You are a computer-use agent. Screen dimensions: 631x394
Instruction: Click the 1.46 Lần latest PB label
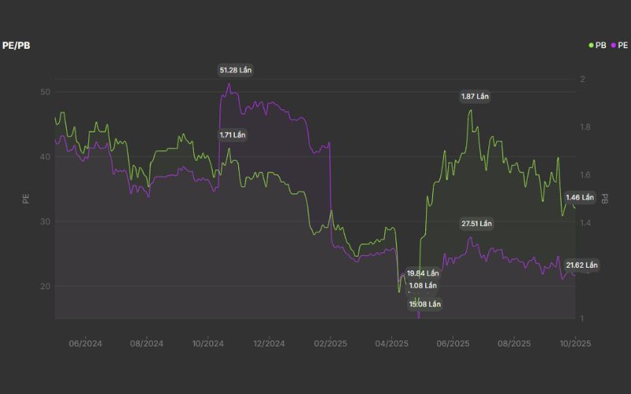click(580, 197)
